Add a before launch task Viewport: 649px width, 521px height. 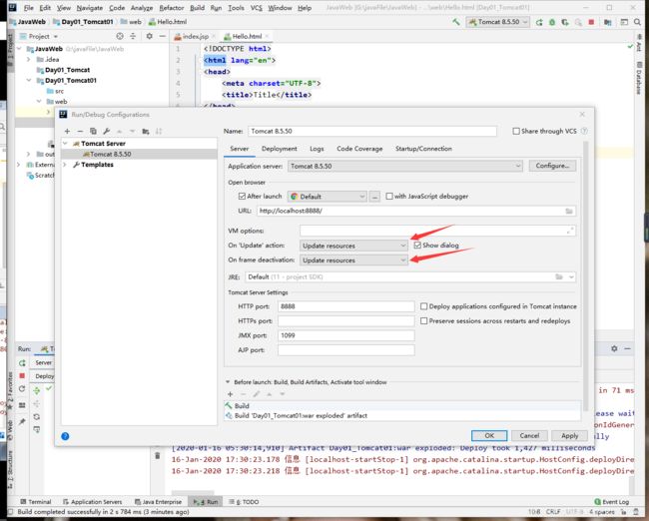pyautogui.click(x=230, y=394)
